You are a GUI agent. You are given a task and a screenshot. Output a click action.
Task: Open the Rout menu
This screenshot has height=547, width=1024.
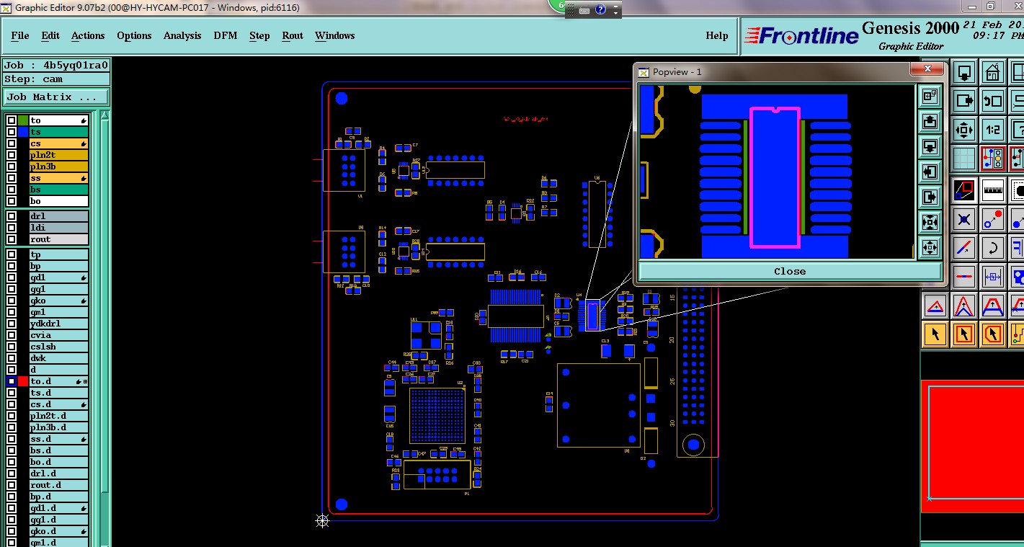click(x=293, y=35)
